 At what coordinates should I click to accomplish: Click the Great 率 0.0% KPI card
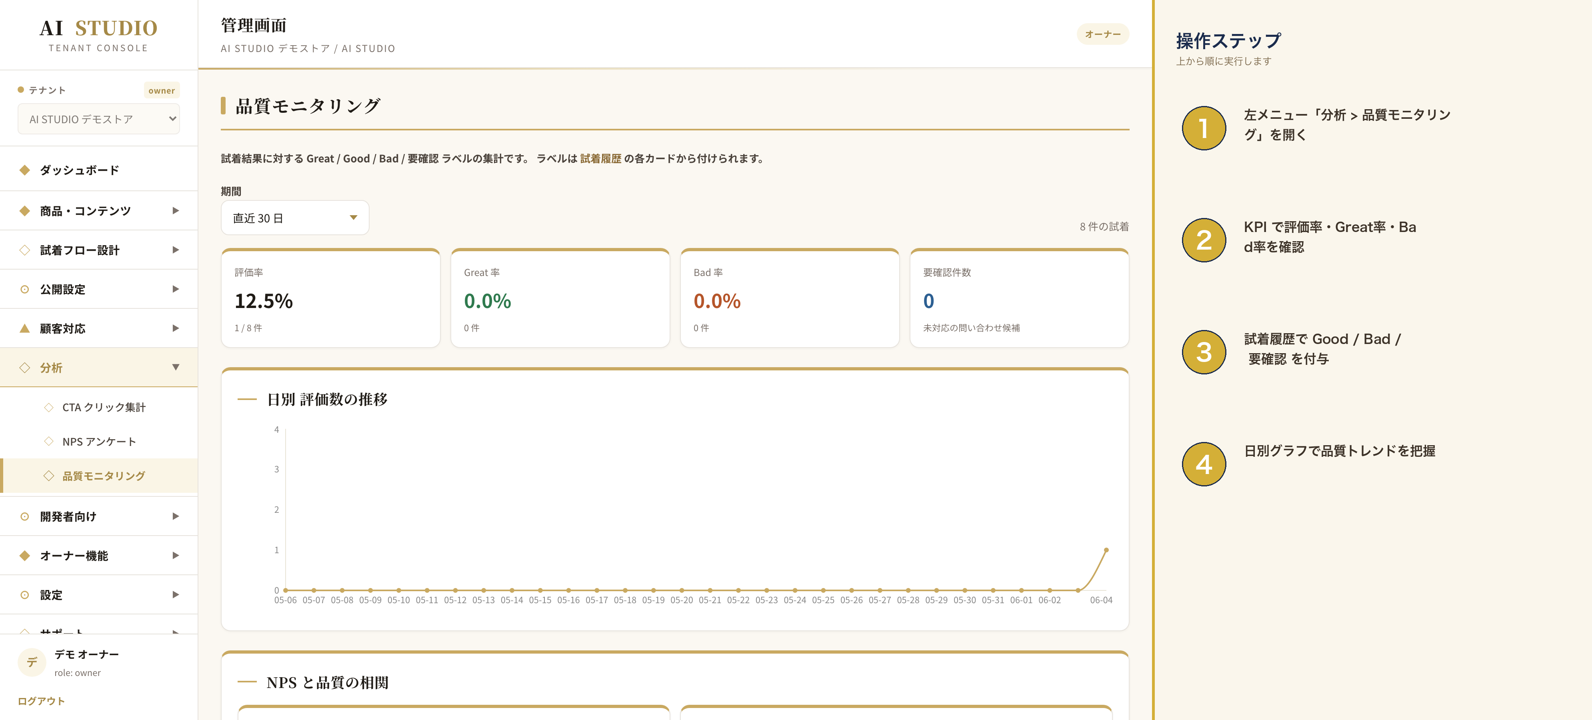pyautogui.click(x=560, y=298)
